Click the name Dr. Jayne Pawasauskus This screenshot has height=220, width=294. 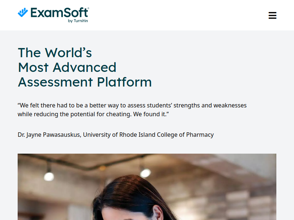pos(49,135)
